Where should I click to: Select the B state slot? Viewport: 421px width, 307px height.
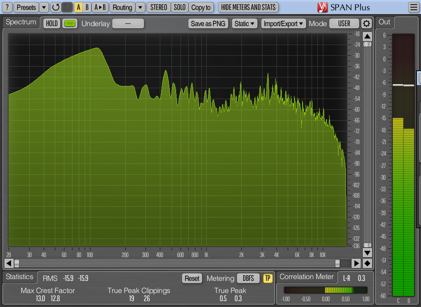click(x=87, y=7)
